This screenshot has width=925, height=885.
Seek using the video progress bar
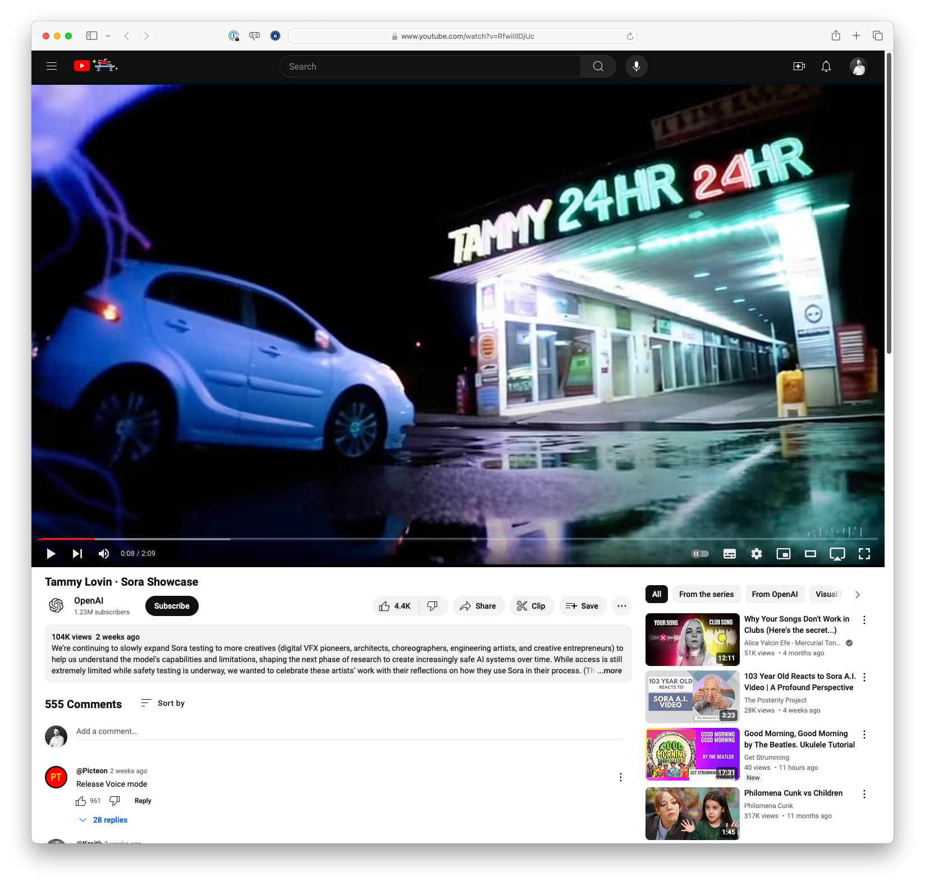click(x=393, y=539)
